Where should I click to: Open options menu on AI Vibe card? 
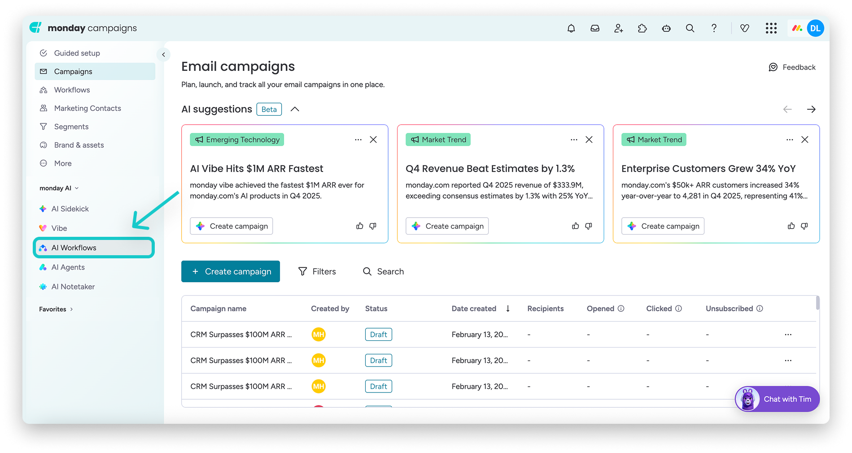[358, 139]
